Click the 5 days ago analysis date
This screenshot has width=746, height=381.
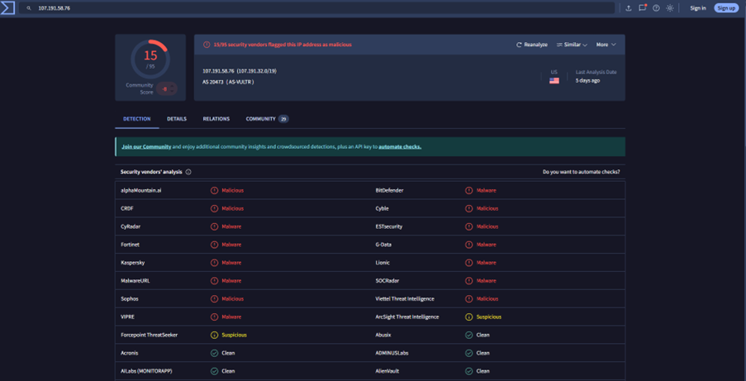click(x=587, y=80)
